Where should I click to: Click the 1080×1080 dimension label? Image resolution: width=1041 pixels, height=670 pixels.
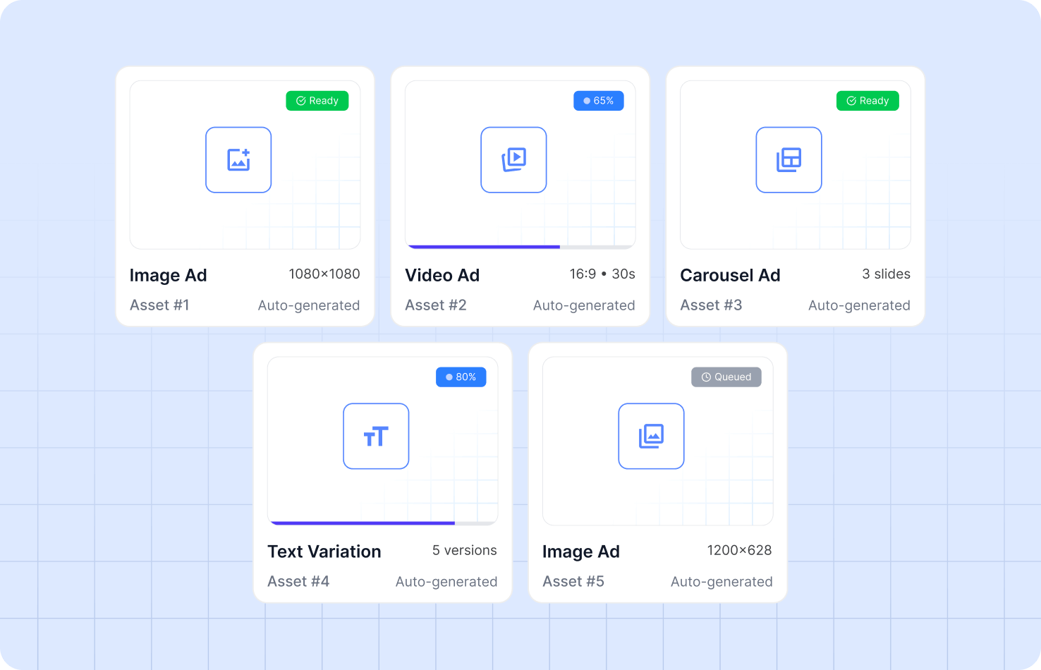(x=324, y=274)
